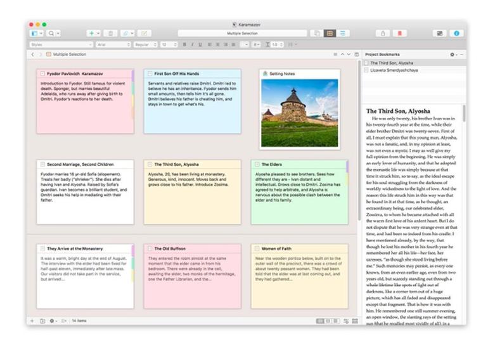Click the Trash toolbar icon
This screenshot has height=346, width=488.
(110, 34)
